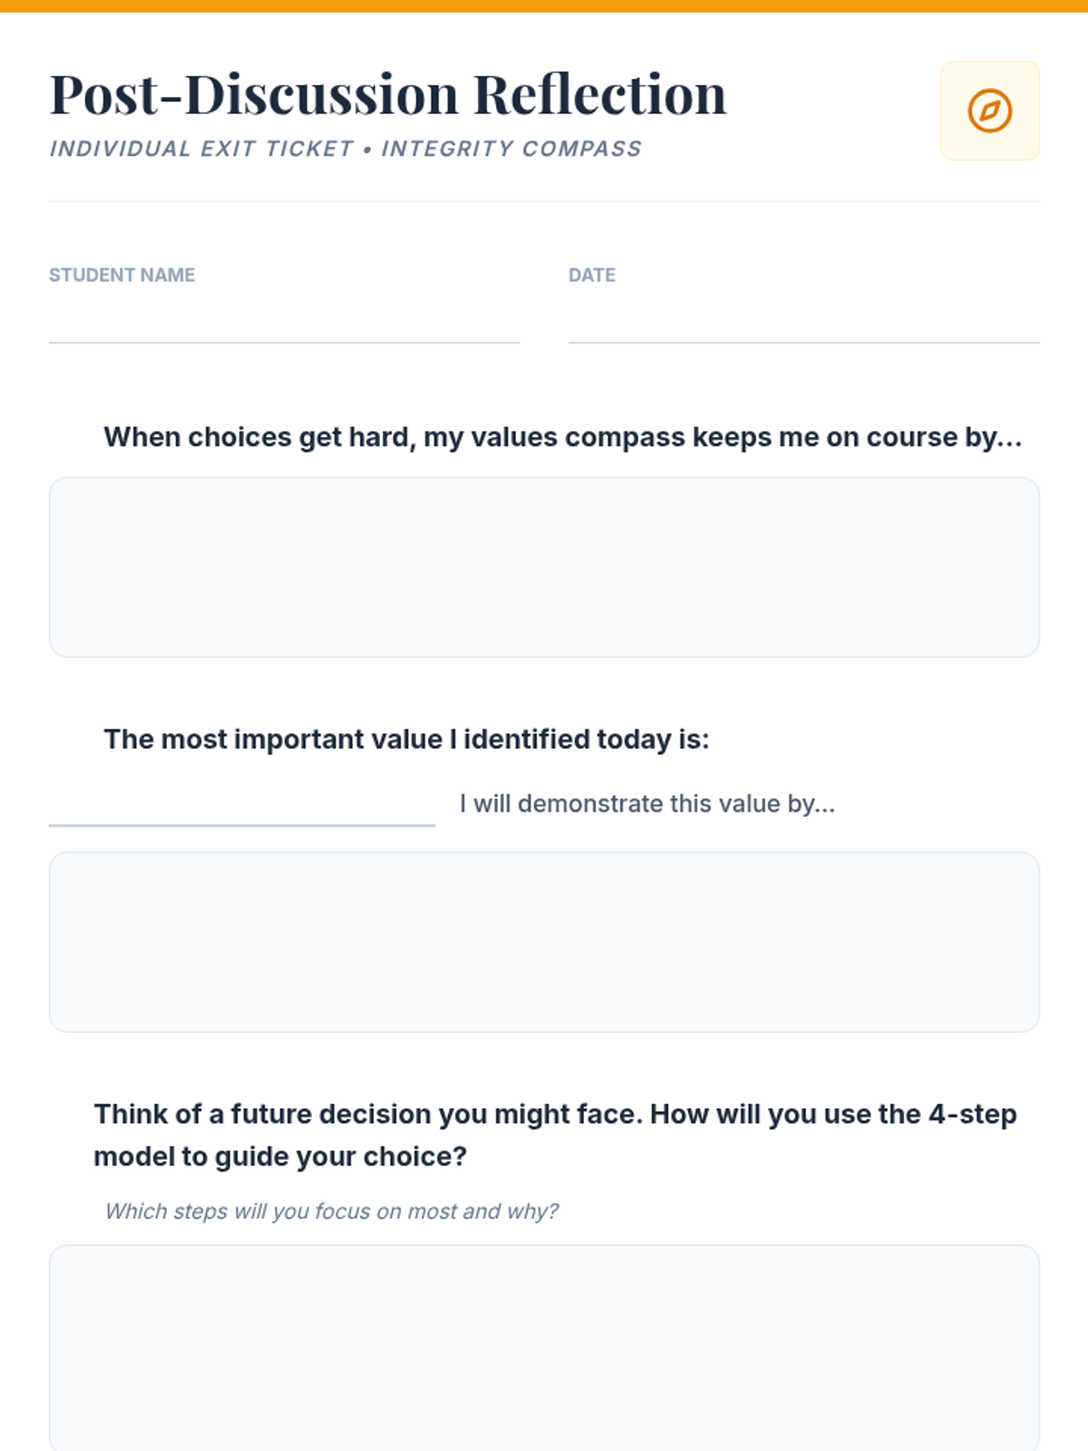Click 'I will demonstrate this value by' text

(647, 803)
